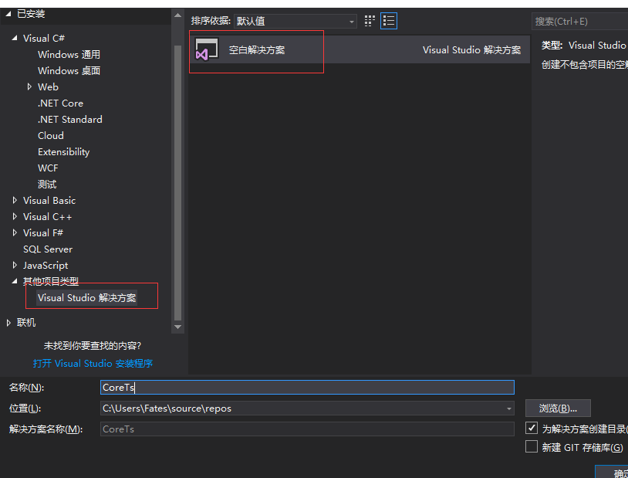Click the 名称 input field
Image resolution: width=628 pixels, height=478 pixels.
[307, 388]
